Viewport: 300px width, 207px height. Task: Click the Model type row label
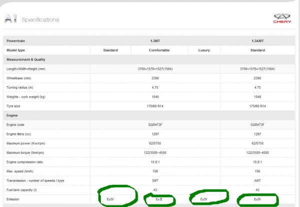pos(15,50)
